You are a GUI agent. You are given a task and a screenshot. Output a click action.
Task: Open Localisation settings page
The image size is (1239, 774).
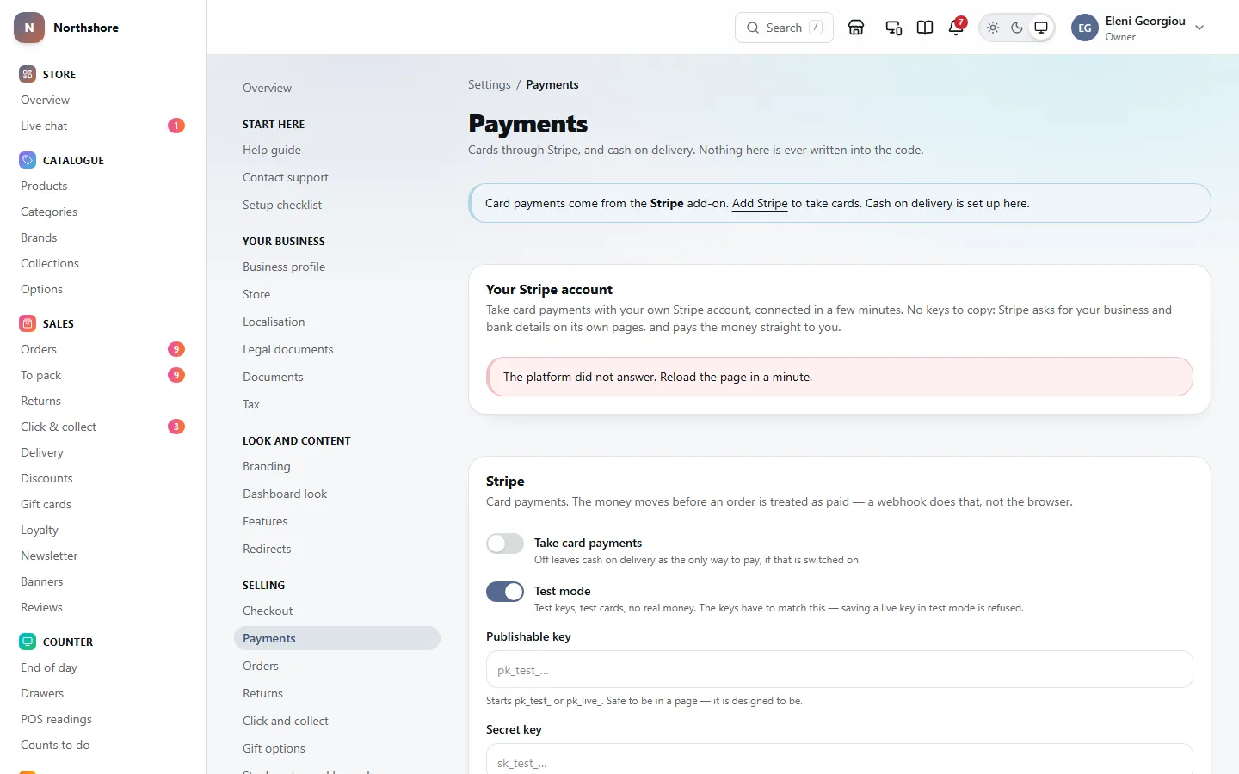point(337,322)
